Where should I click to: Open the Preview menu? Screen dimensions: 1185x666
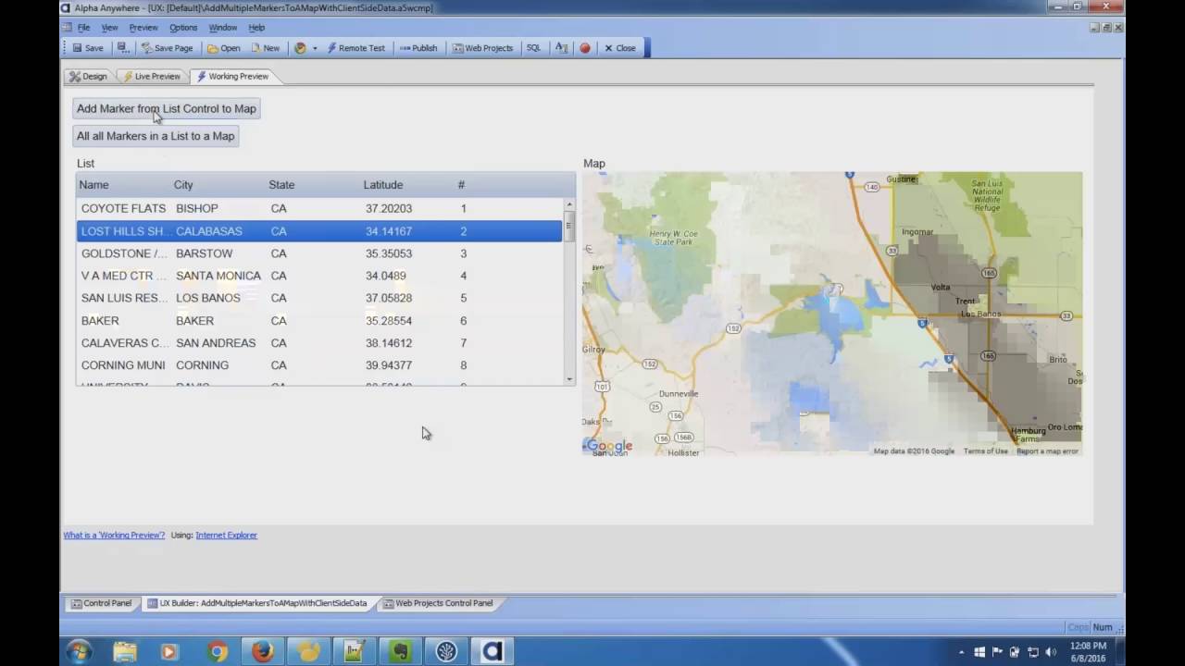143,28
